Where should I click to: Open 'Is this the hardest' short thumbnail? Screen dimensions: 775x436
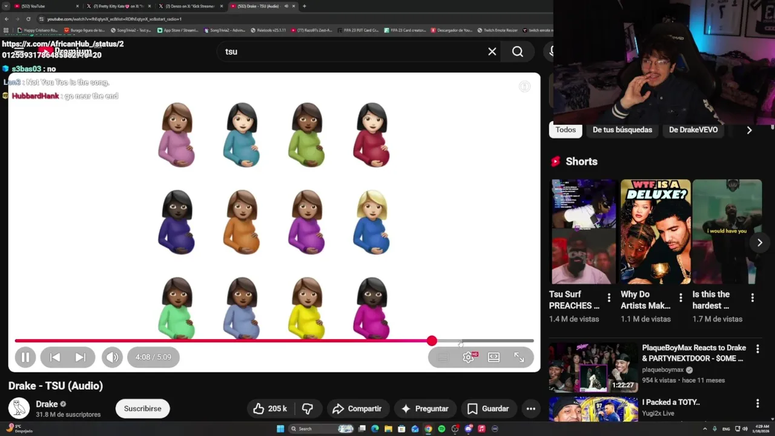[x=727, y=231]
